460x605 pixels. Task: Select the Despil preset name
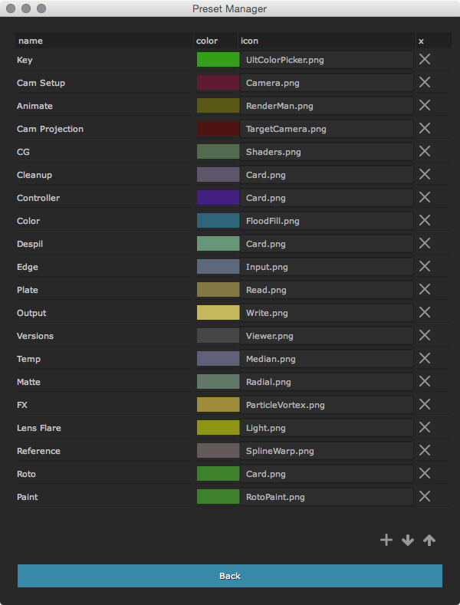(x=103, y=244)
